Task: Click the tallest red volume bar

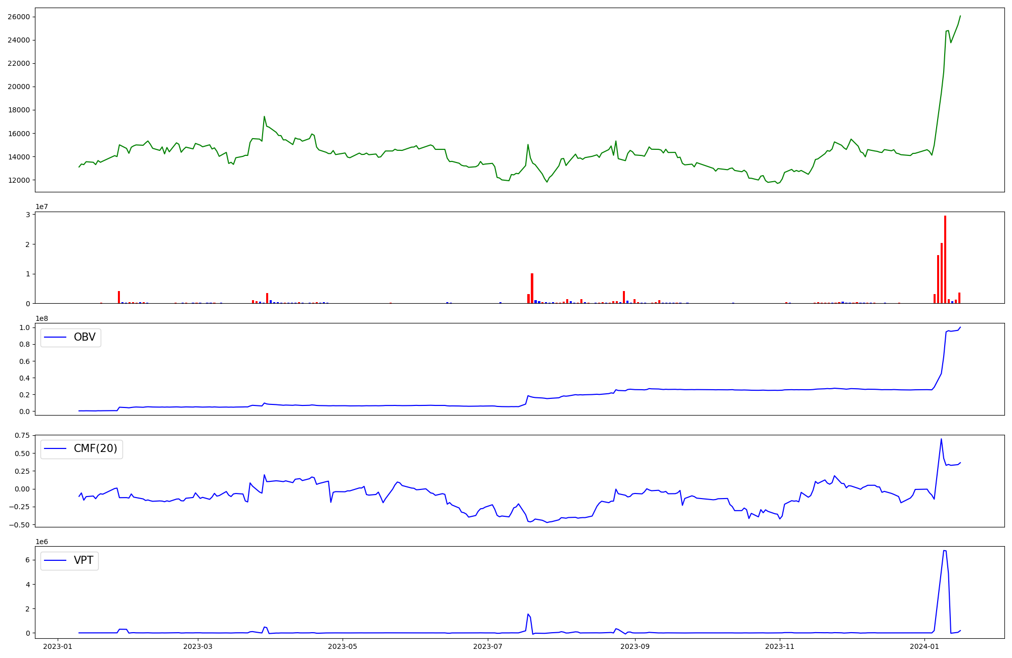Action: (x=945, y=259)
